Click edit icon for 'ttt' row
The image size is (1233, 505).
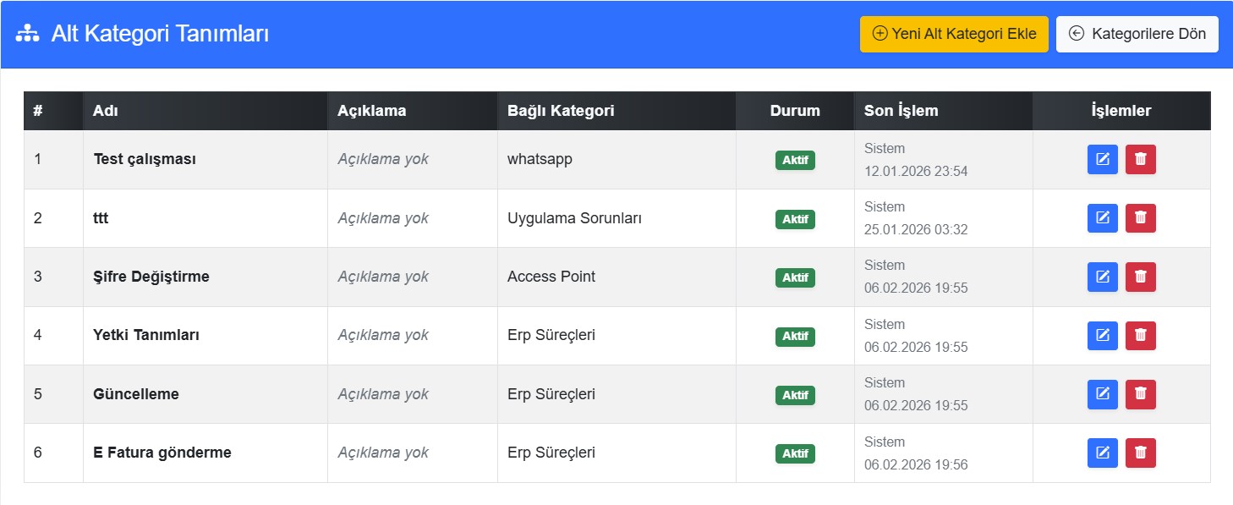(x=1102, y=218)
